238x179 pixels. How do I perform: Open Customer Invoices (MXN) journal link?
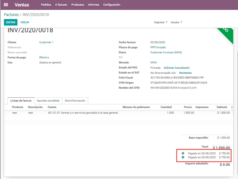166,52
